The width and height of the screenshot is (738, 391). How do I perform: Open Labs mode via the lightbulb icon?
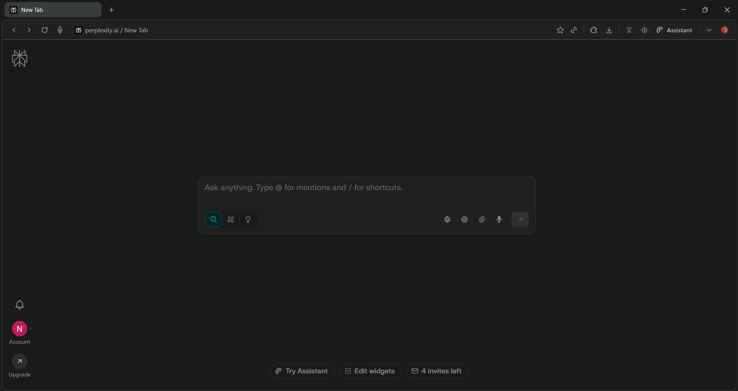(248, 219)
